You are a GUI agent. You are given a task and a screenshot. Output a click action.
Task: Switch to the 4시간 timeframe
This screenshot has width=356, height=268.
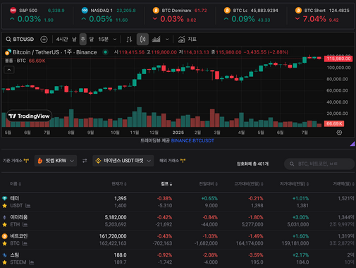(62, 39)
